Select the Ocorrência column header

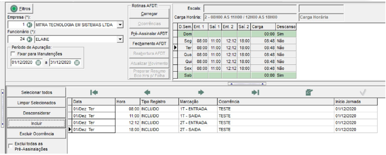click(x=276, y=102)
